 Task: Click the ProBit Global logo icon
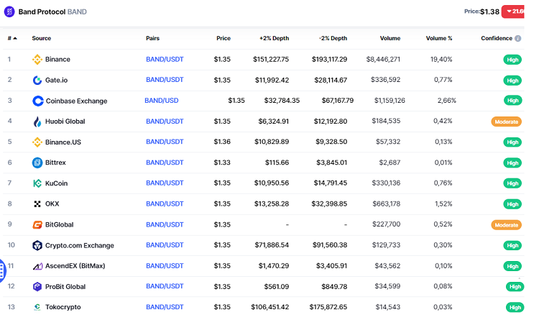37,287
